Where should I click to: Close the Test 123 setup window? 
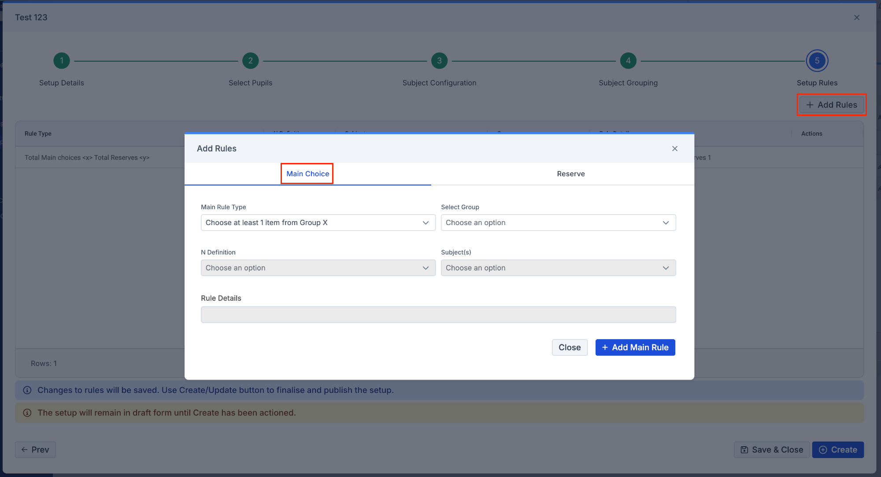coord(856,18)
